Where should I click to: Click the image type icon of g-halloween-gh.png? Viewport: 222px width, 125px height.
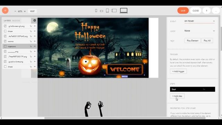pyautogui.click(x=5, y=26)
